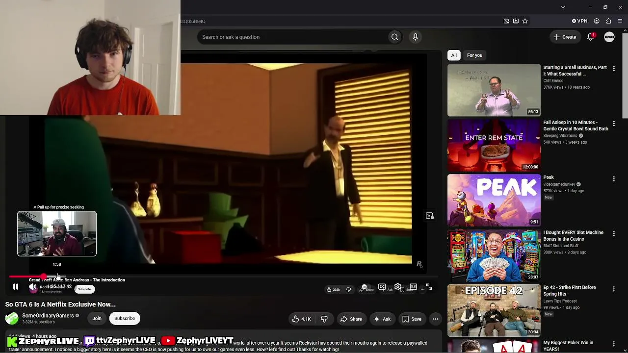Click the Ask button under the video
The height and width of the screenshot is (353, 628).
(x=382, y=319)
